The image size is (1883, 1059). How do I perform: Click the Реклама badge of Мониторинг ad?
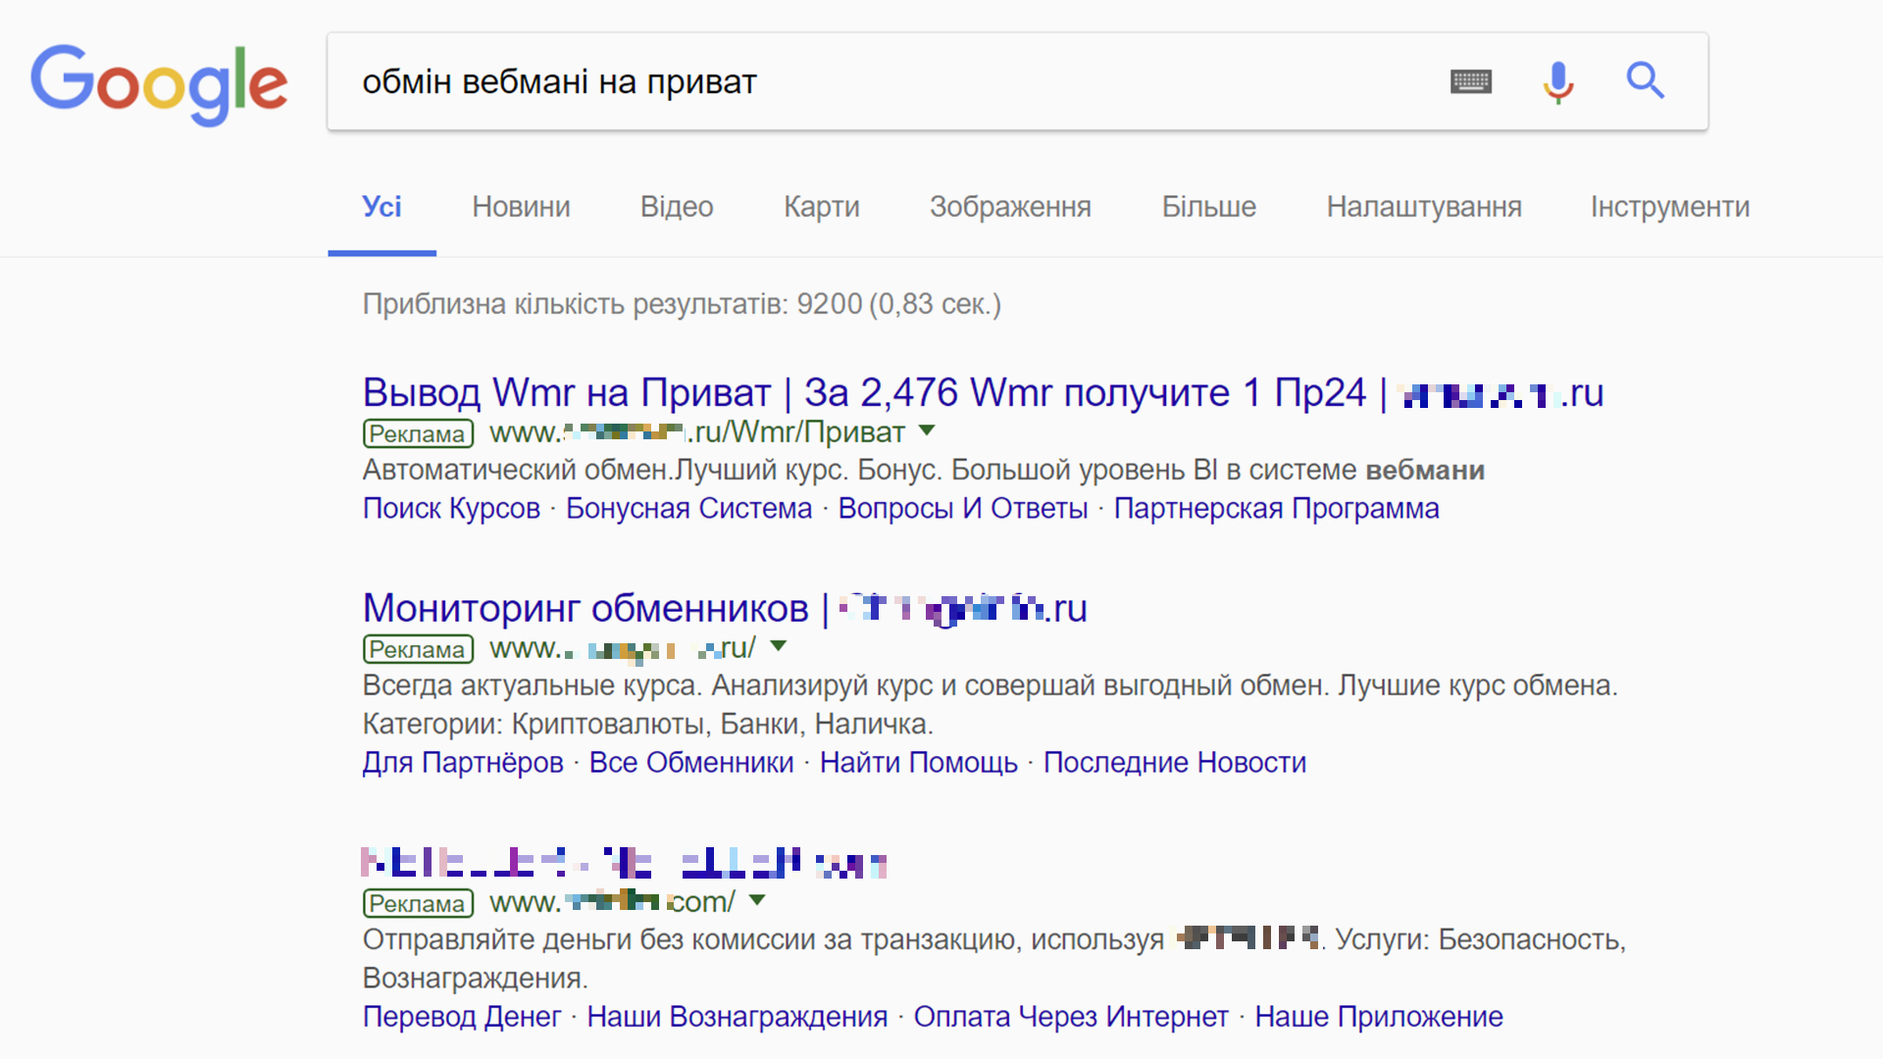418,649
